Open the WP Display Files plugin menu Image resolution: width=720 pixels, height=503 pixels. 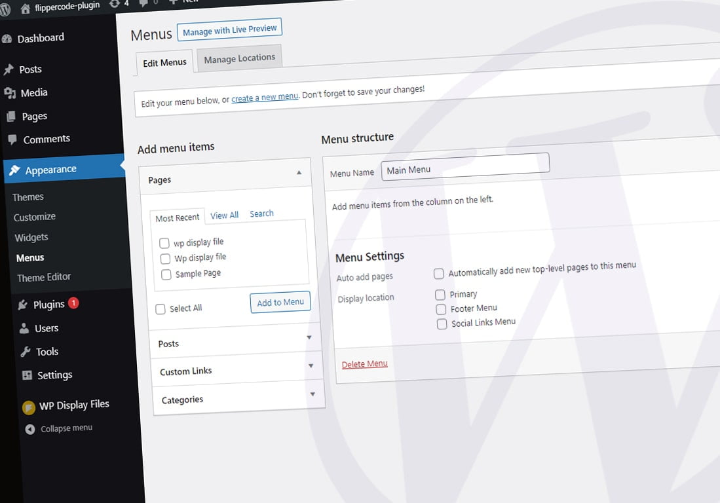(74, 404)
